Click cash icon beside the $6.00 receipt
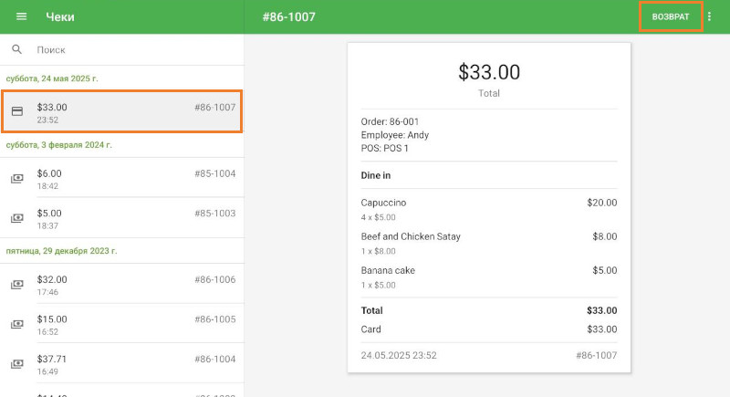 point(16,179)
